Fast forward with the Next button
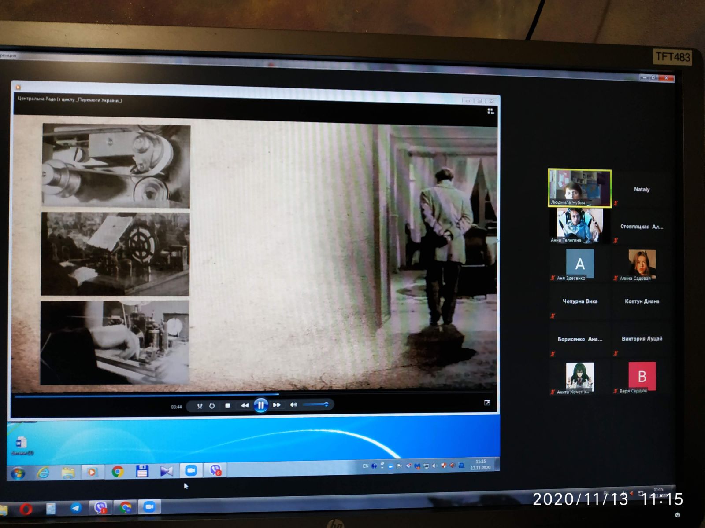The image size is (705, 528). pos(277,405)
